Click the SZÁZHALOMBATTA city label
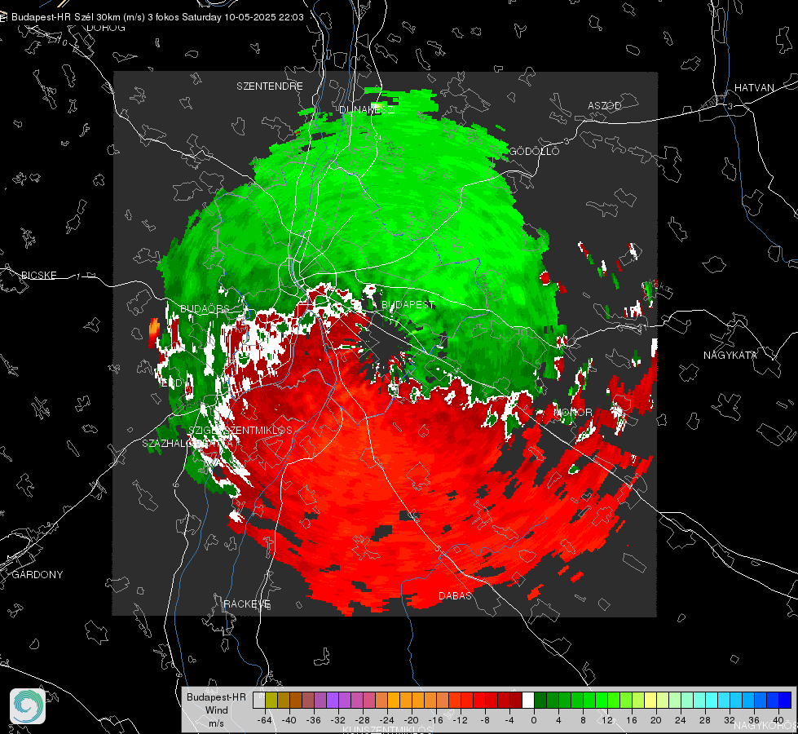 point(188,443)
